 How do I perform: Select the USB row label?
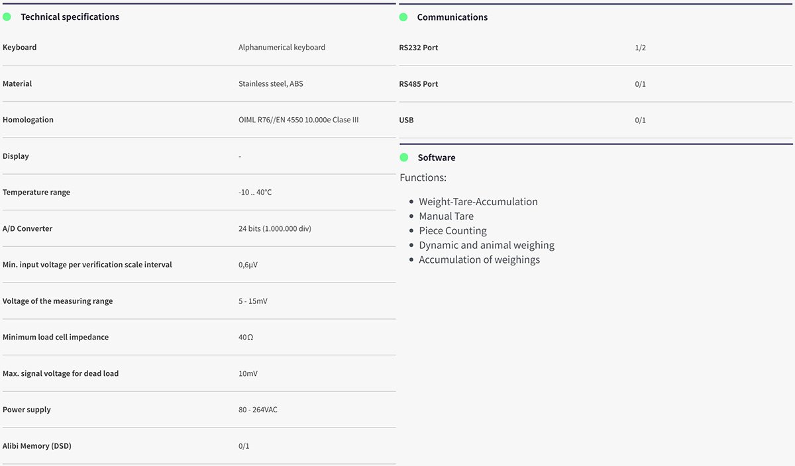pos(406,120)
